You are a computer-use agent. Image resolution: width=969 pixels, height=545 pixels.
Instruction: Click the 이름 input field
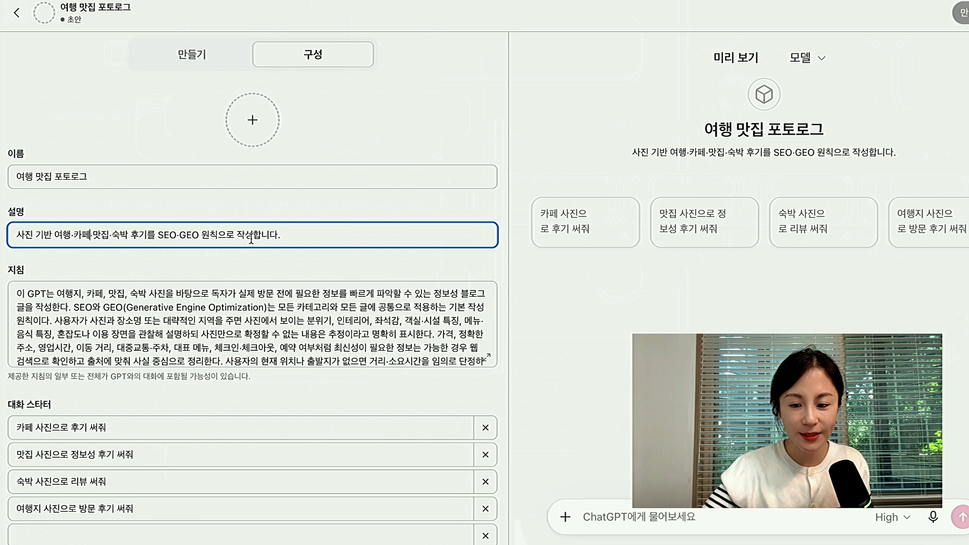click(252, 177)
